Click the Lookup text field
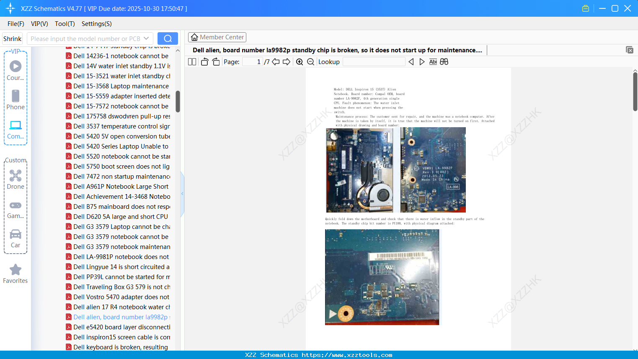The width and height of the screenshot is (638, 359). pyautogui.click(x=374, y=62)
